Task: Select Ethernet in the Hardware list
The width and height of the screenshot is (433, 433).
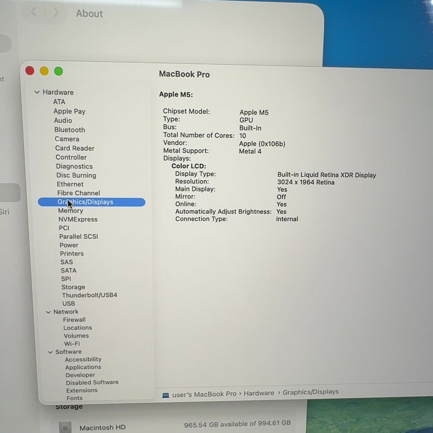Action: pyautogui.click(x=70, y=184)
